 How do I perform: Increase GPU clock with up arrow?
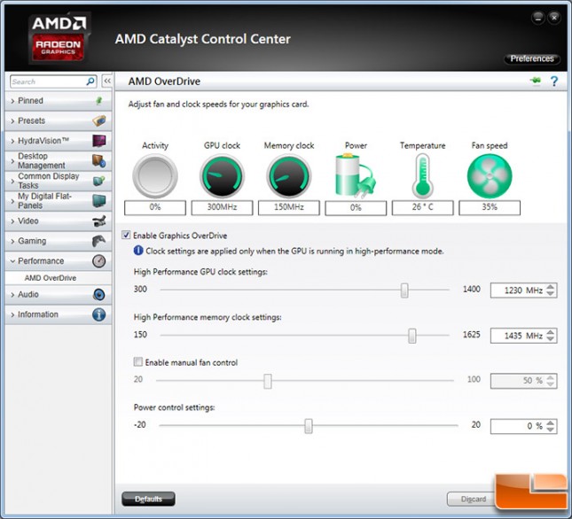point(551,287)
